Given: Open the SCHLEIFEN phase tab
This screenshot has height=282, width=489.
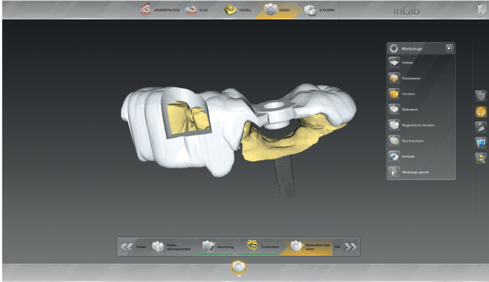Looking at the screenshot, I should 320,10.
